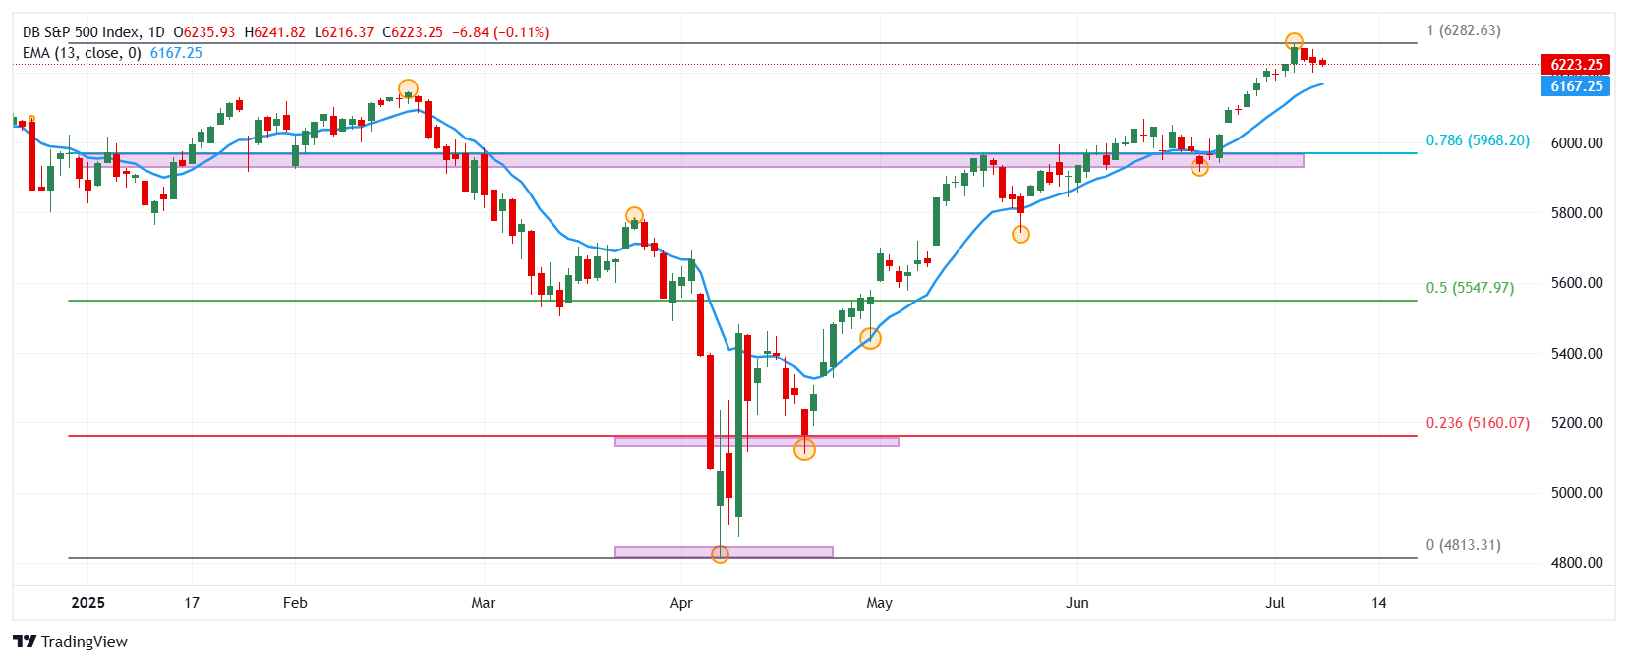Select the orange circle at the February high
Image resolution: width=1628 pixels, height=663 pixels.
(409, 89)
